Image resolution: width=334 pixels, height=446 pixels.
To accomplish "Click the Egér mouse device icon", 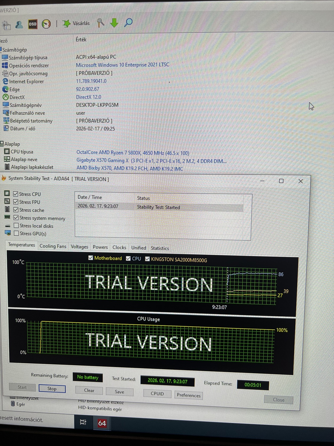I will coord(13,404).
